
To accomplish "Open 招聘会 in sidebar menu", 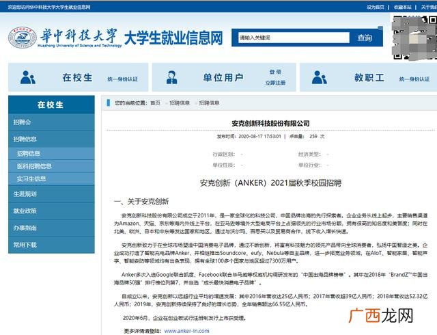I will pyautogui.click(x=51, y=122).
